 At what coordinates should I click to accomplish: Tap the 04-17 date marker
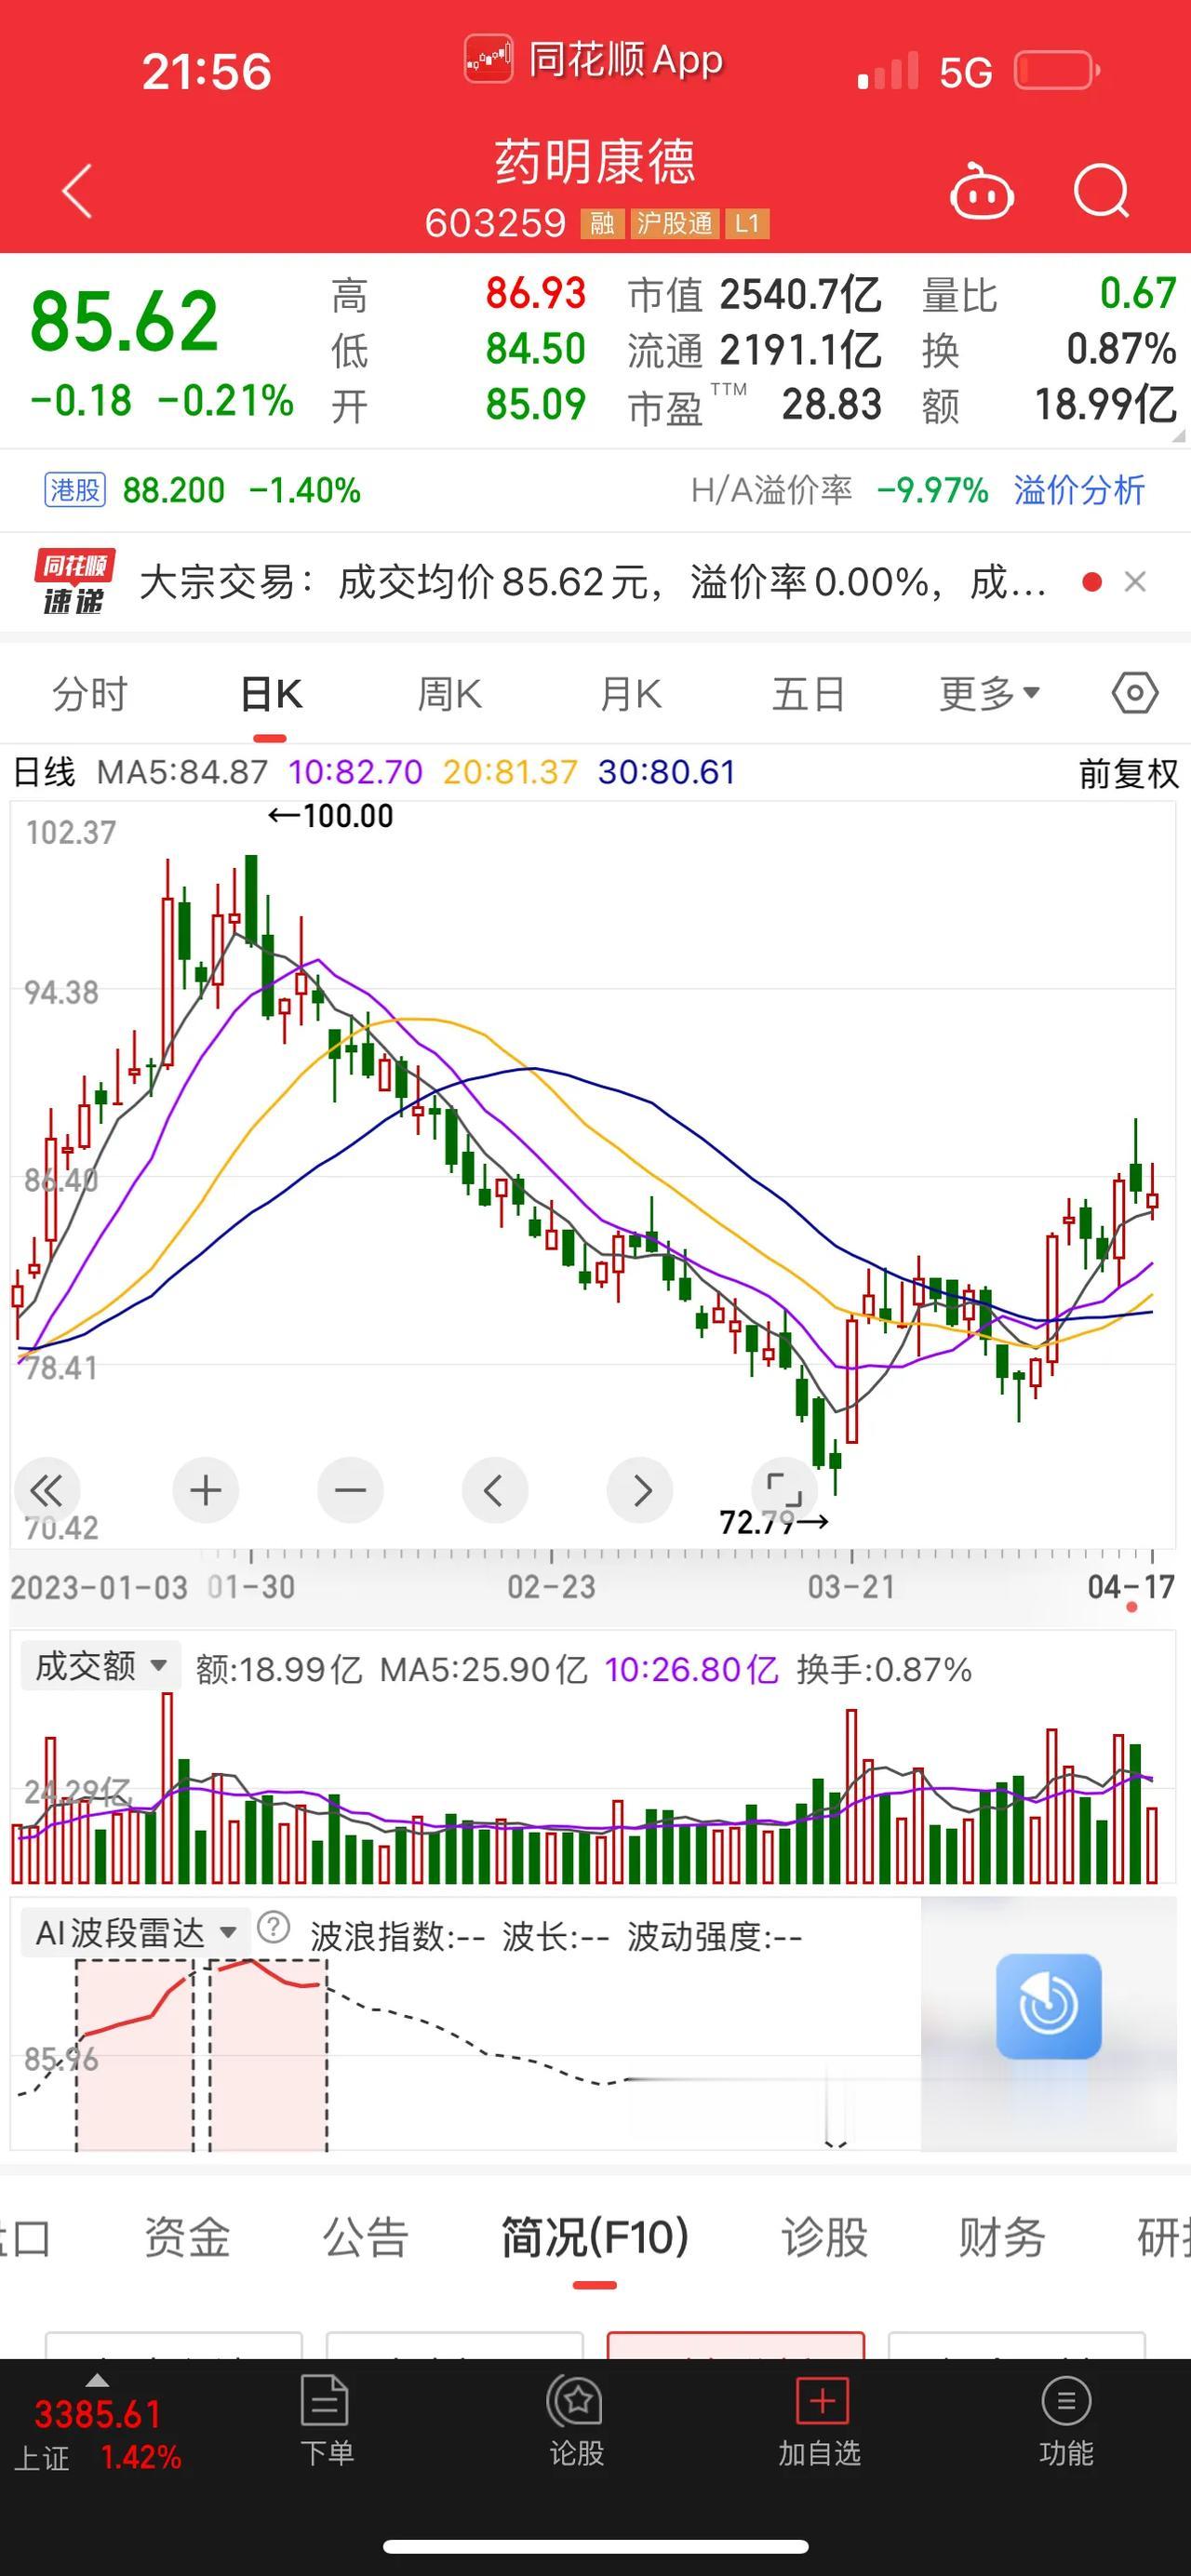[1131, 1586]
